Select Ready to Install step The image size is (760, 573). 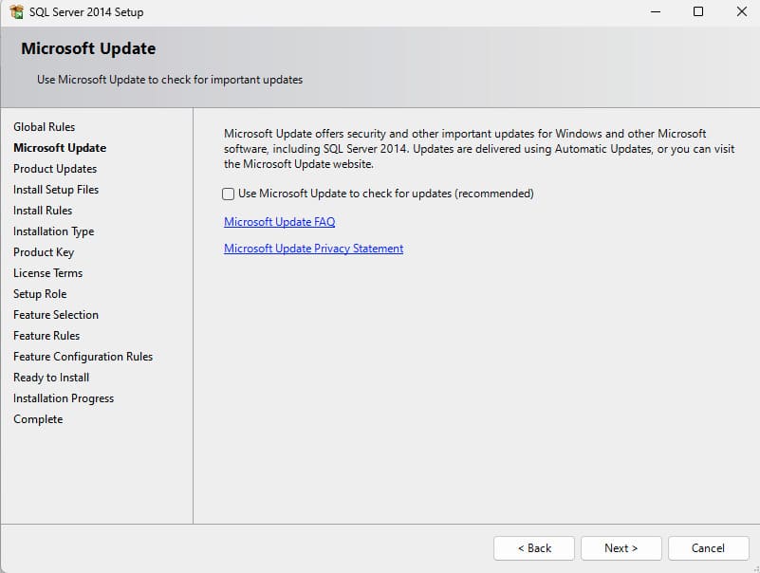tap(51, 378)
